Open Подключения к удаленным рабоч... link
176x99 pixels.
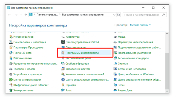click(x=139, y=47)
